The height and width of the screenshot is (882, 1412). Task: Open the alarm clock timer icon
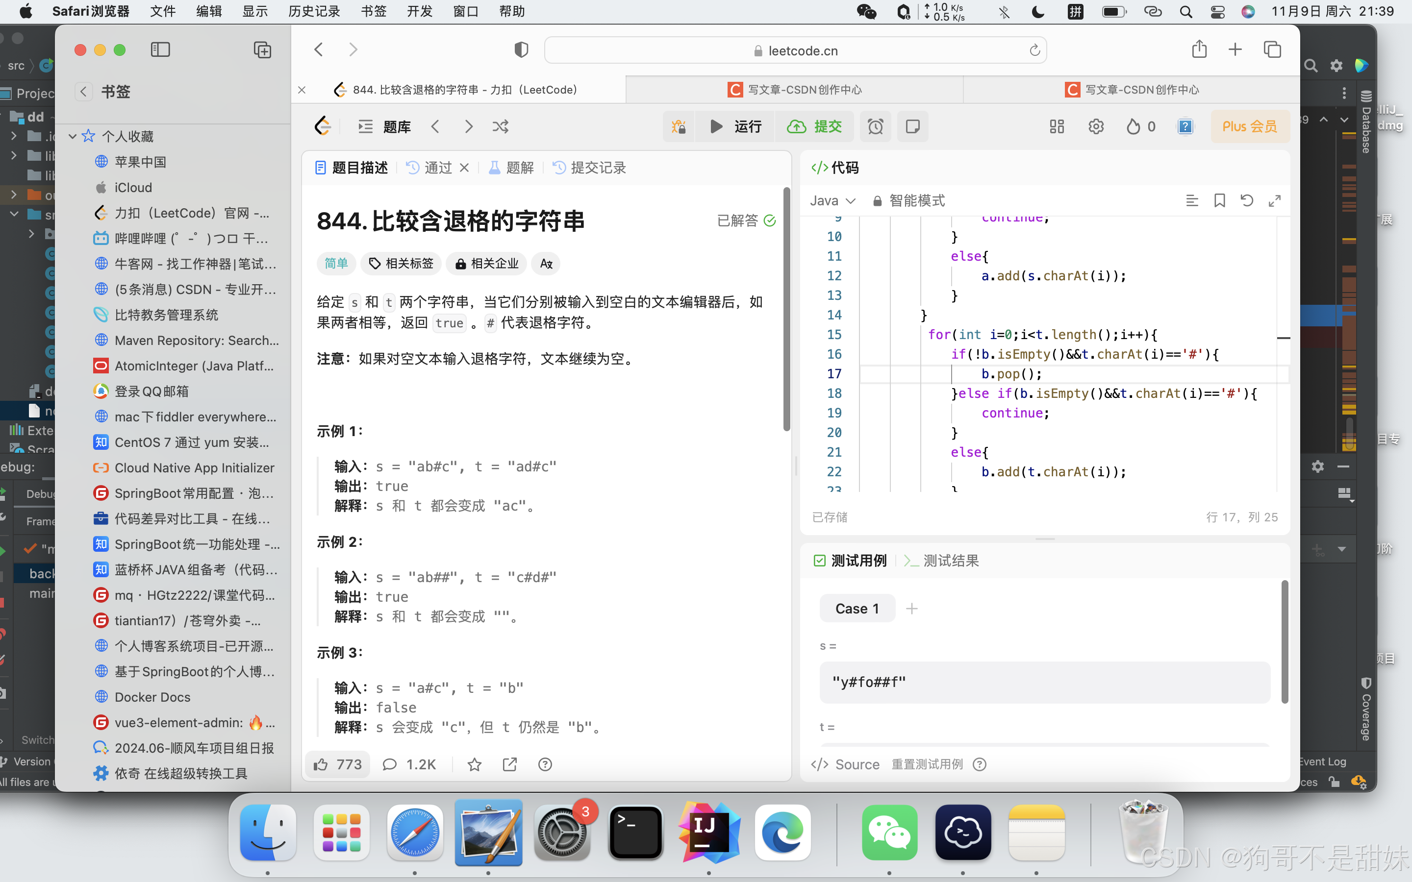tap(875, 126)
